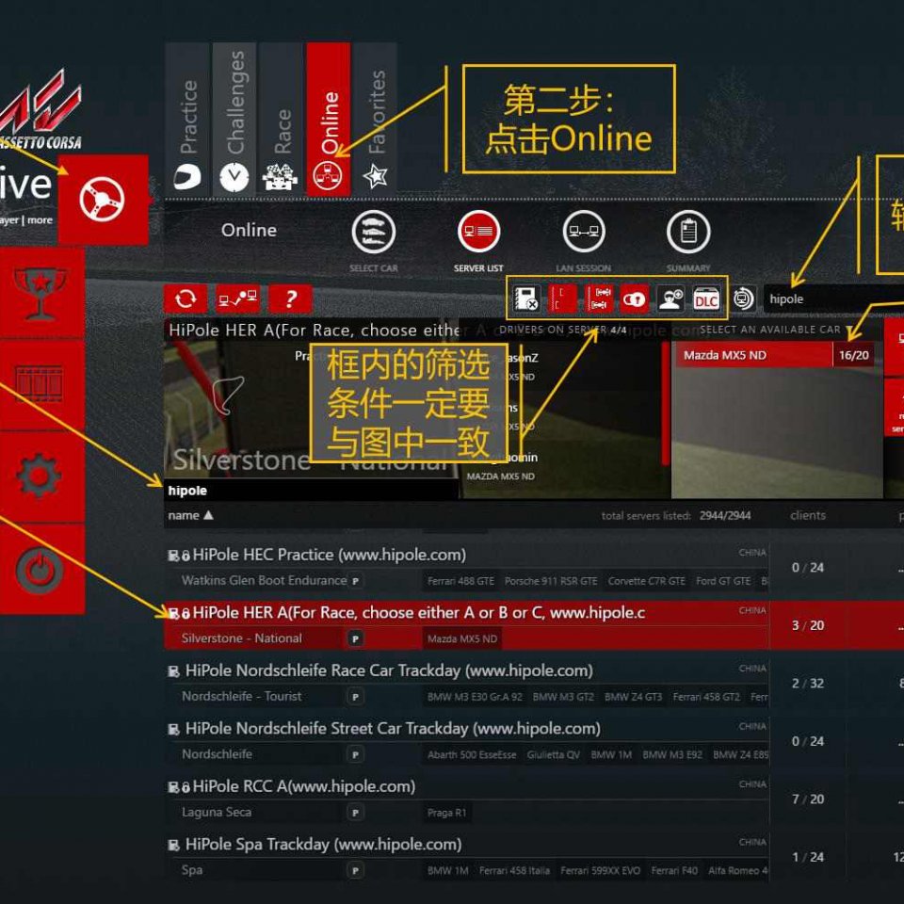Click the power exit icon

(x=40, y=569)
